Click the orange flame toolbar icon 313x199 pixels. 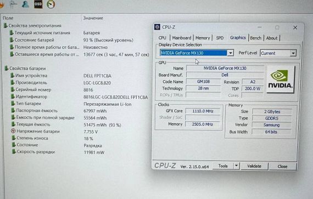click(2, 5)
